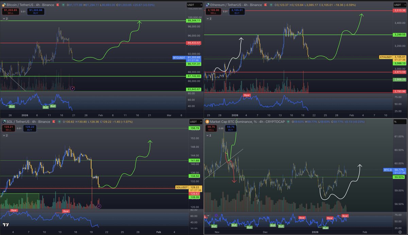Click the green market status dot on BTC Dominance chart
This screenshot has height=235, width=408.
[288, 122]
